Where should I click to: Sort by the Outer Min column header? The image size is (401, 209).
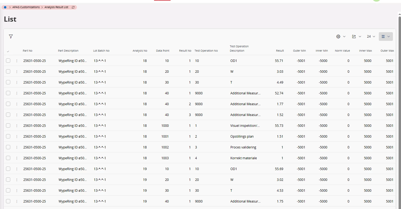[299, 51]
